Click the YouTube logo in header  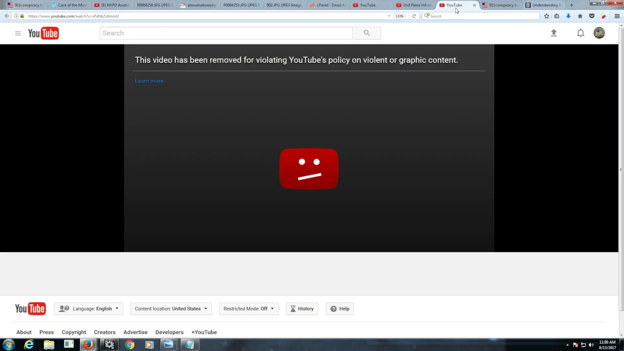[43, 33]
